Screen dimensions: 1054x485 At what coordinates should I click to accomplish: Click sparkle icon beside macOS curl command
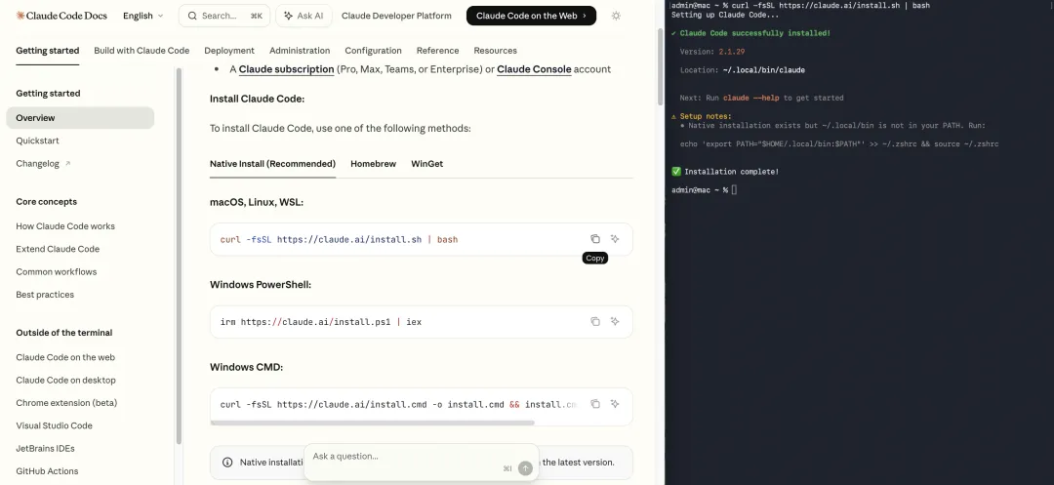pyautogui.click(x=615, y=239)
